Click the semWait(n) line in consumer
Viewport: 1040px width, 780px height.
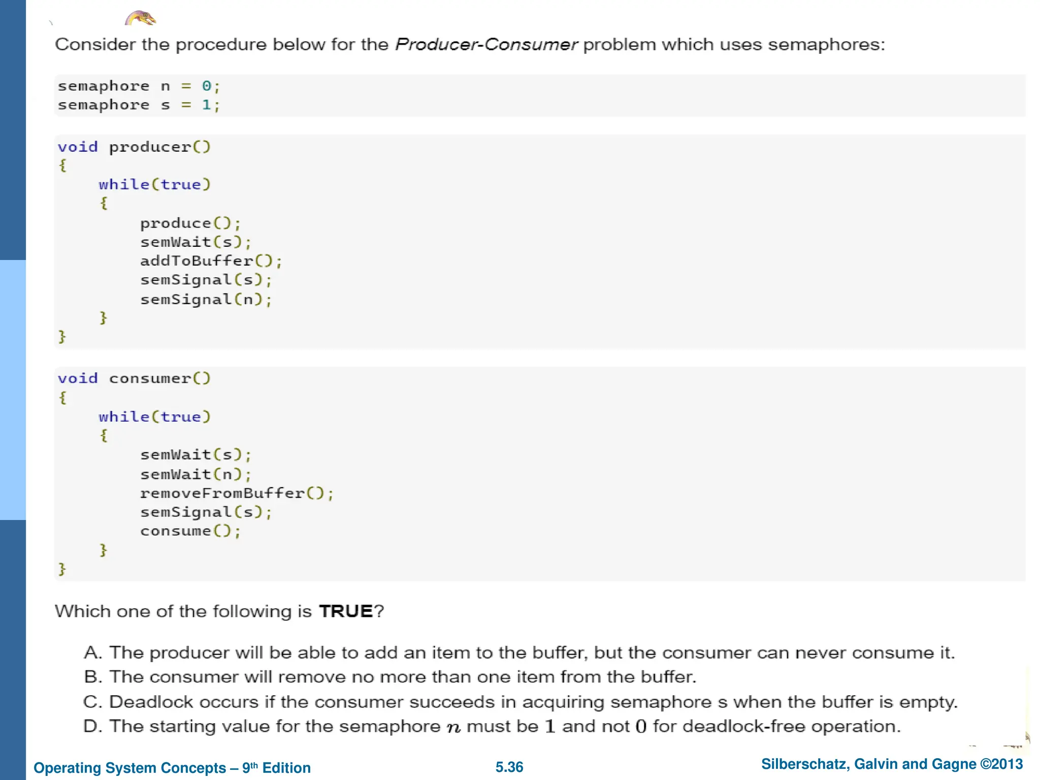[x=196, y=474]
